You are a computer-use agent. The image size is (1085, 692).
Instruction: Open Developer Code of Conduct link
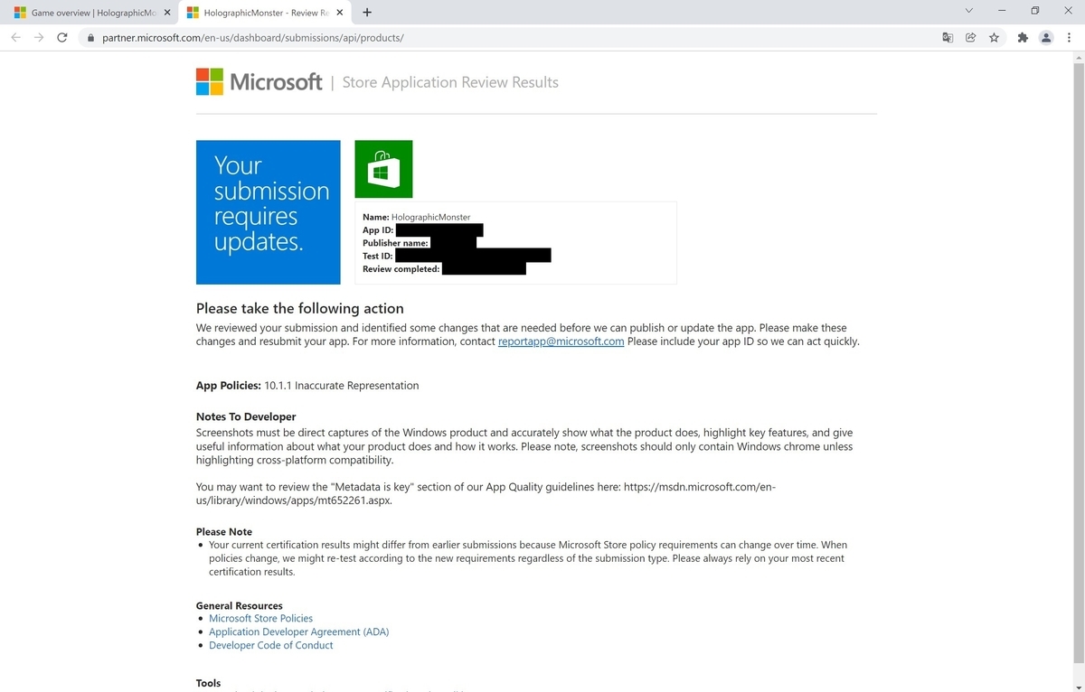pos(270,645)
